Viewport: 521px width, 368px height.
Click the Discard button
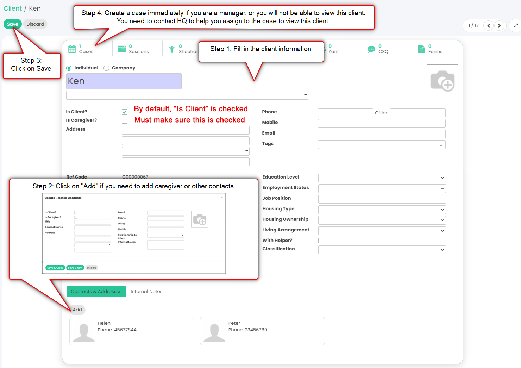35,24
